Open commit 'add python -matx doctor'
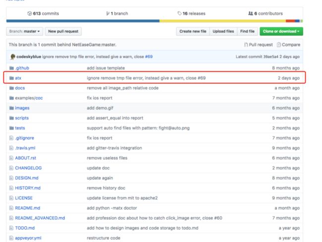The image size is (322, 242). pos(112,208)
